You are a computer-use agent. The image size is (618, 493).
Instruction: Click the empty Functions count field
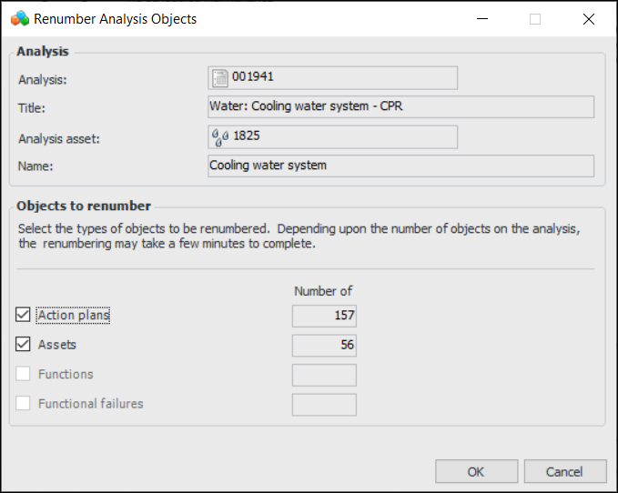[x=324, y=375]
